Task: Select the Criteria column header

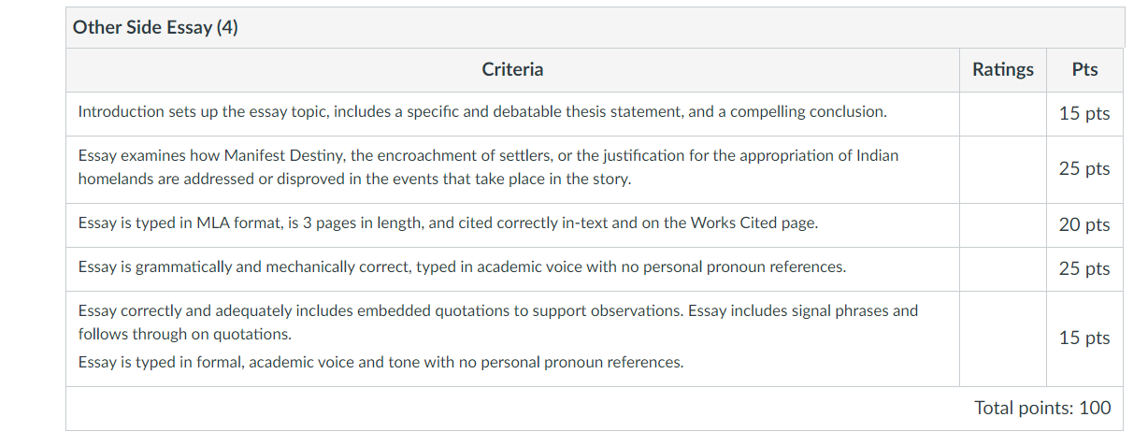Action: coord(512,69)
